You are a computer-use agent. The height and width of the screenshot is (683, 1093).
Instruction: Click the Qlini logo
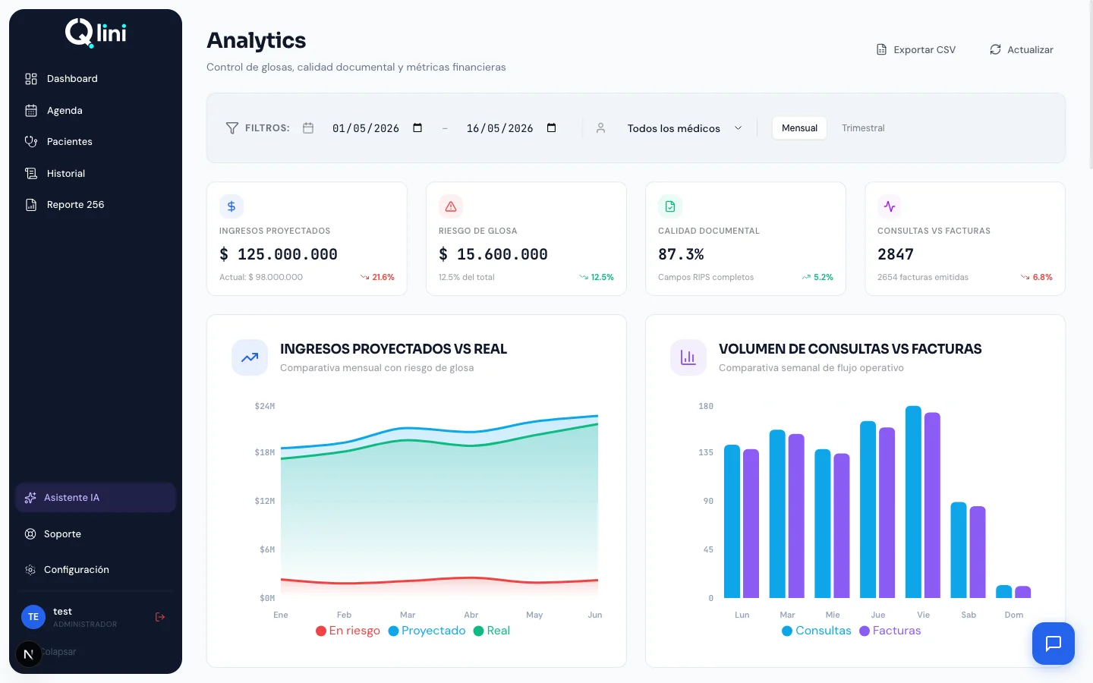96,33
